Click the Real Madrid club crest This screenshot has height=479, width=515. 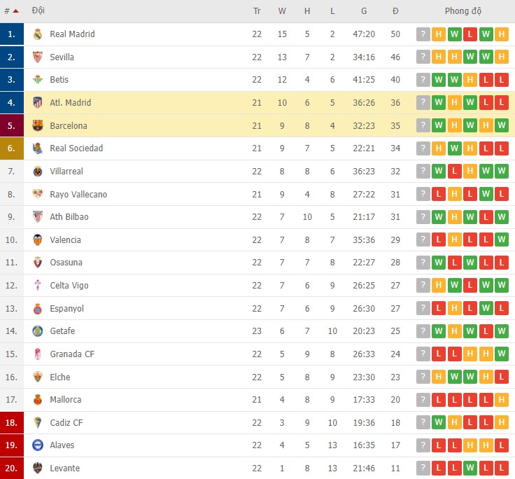click(38, 34)
